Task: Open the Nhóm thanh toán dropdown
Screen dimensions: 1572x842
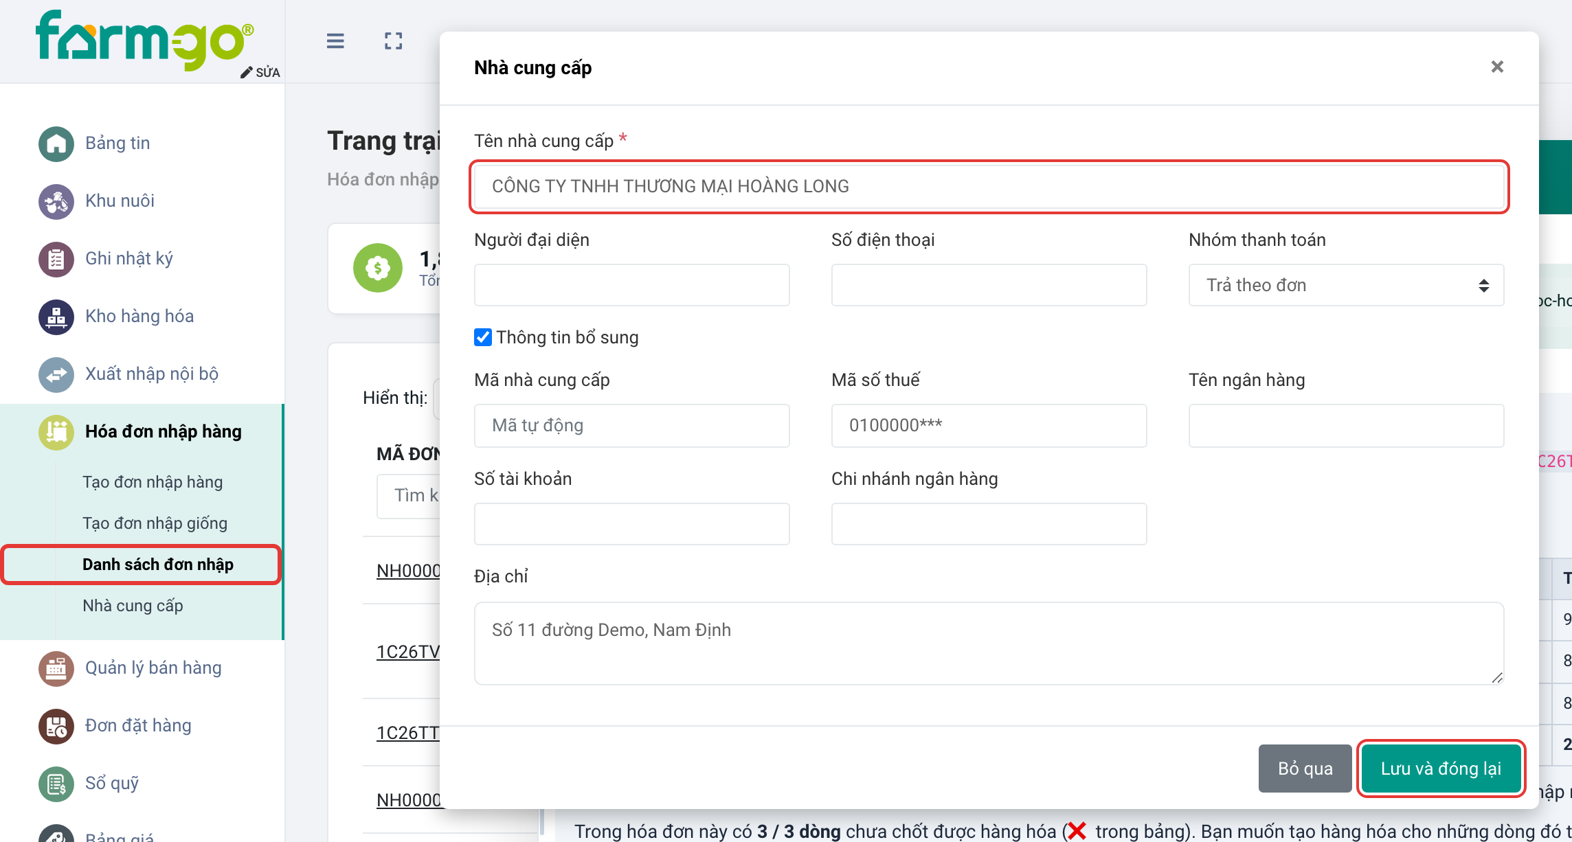Action: [x=1346, y=285]
